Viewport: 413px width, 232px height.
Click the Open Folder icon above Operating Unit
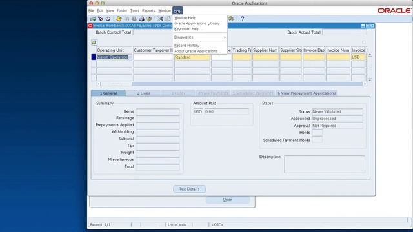94,43
